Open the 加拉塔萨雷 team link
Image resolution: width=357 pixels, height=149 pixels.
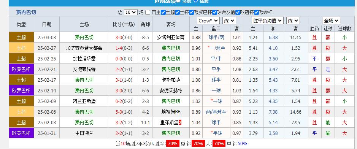pyautogui.click(x=84, y=59)
